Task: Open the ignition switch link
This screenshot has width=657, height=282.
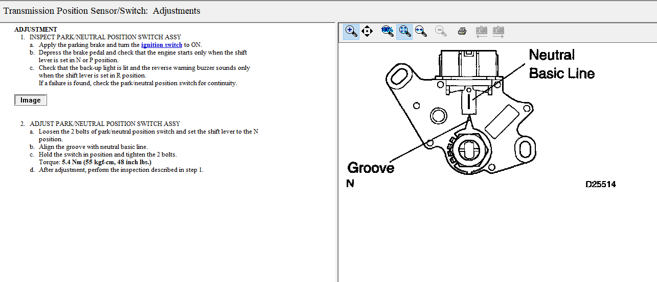Action: pyautogui.click(x=162, y=45)
